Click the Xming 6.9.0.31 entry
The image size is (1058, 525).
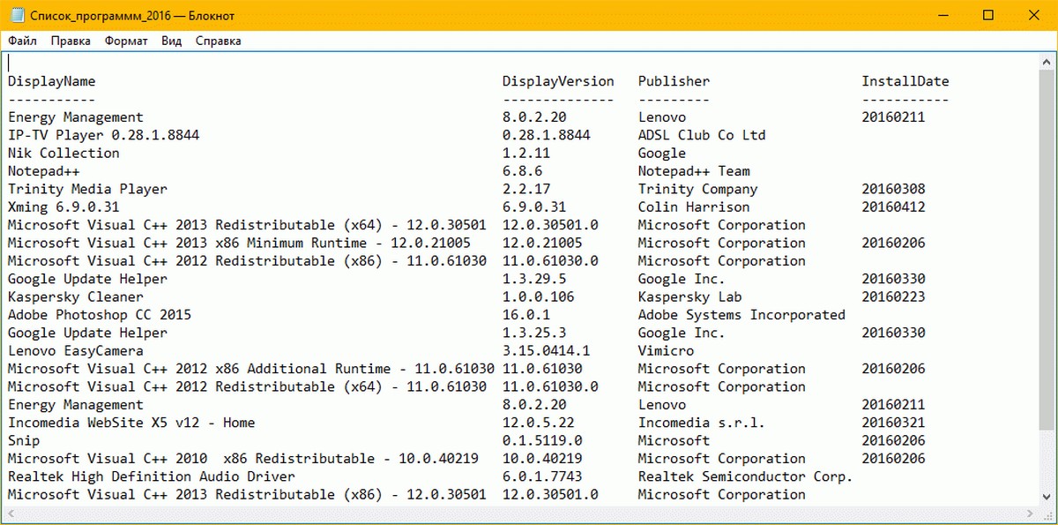coord(63,206)
